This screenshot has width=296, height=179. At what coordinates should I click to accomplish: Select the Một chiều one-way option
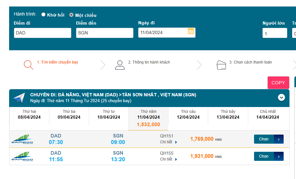[x=72, y=15]
